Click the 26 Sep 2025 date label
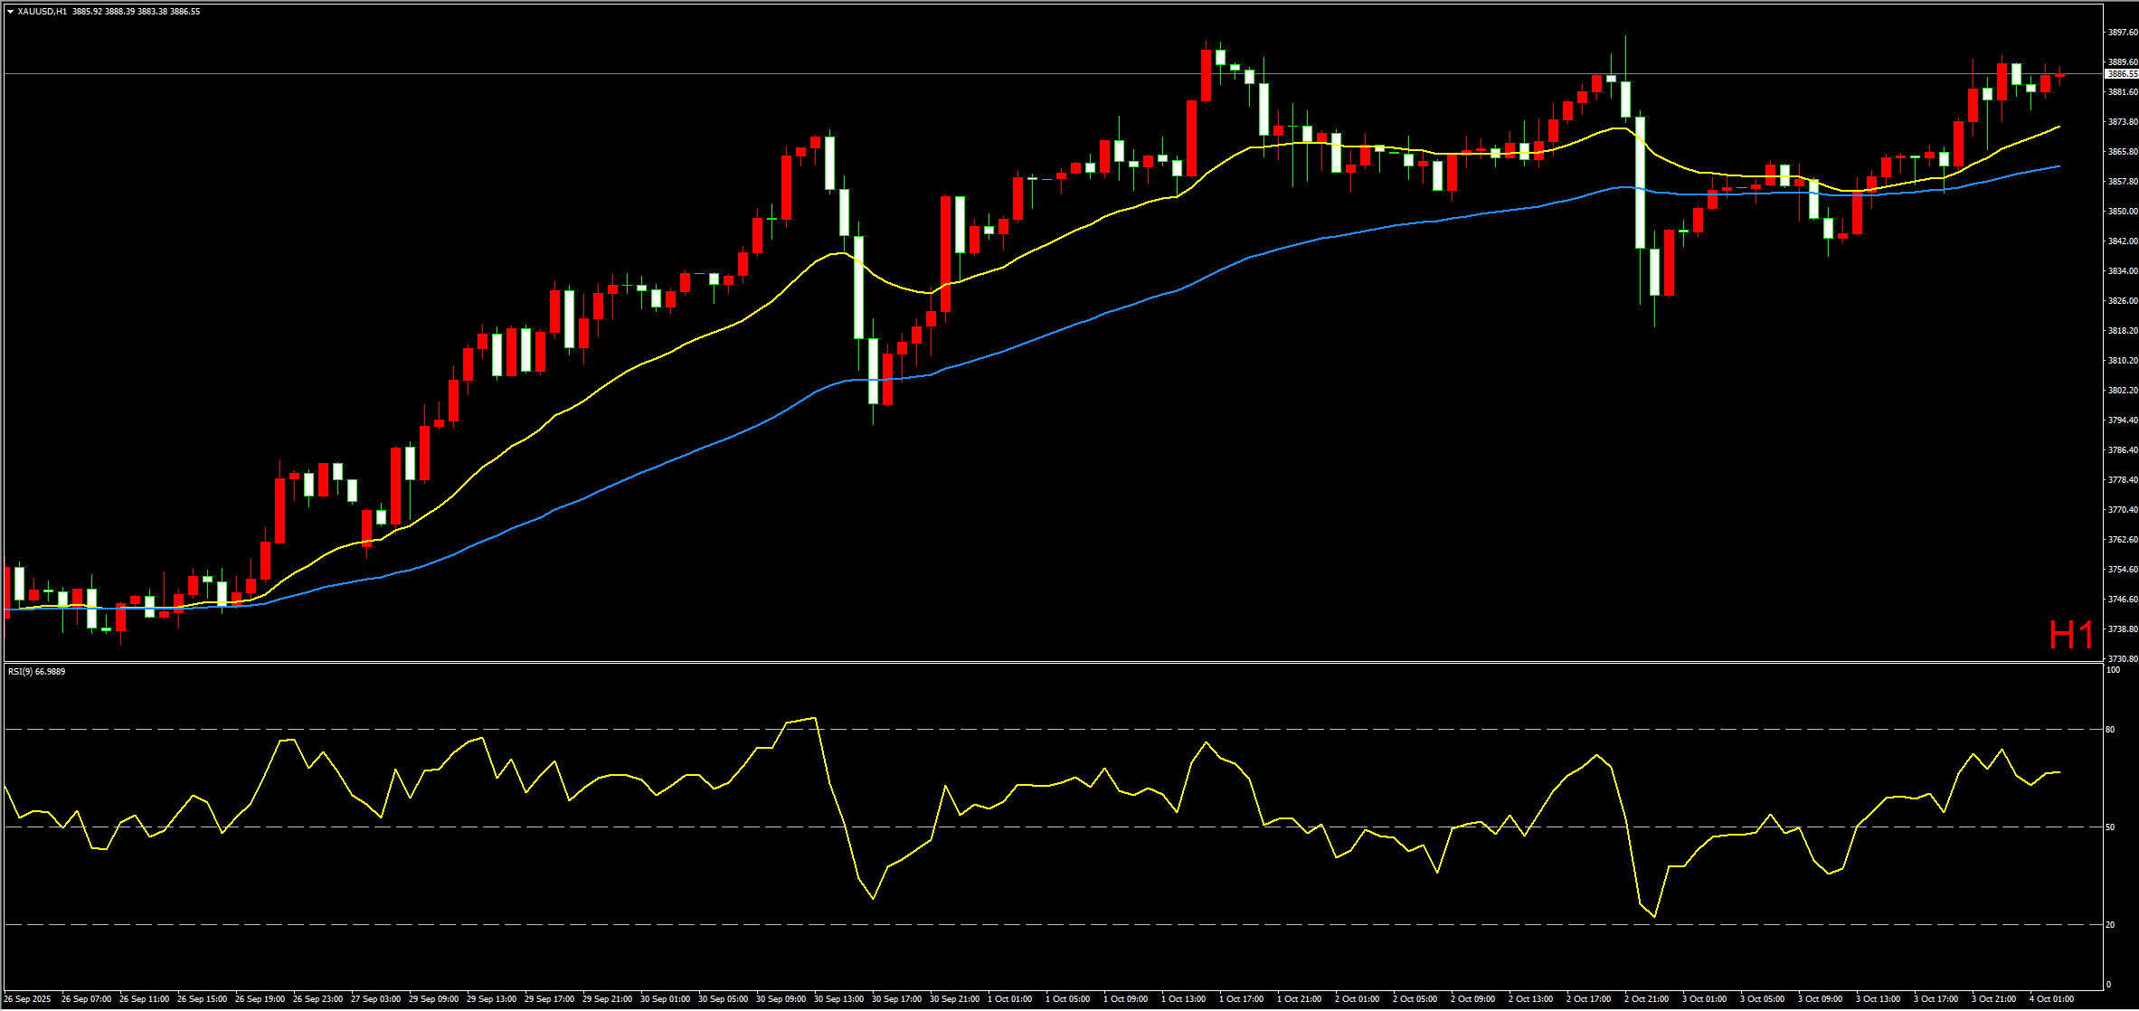 pos(27,999)
